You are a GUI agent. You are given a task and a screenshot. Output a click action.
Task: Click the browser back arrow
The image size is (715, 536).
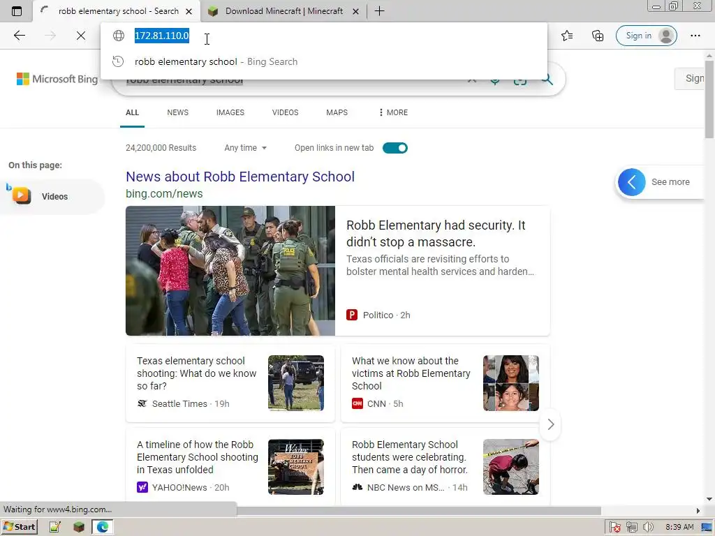[19, 36]
